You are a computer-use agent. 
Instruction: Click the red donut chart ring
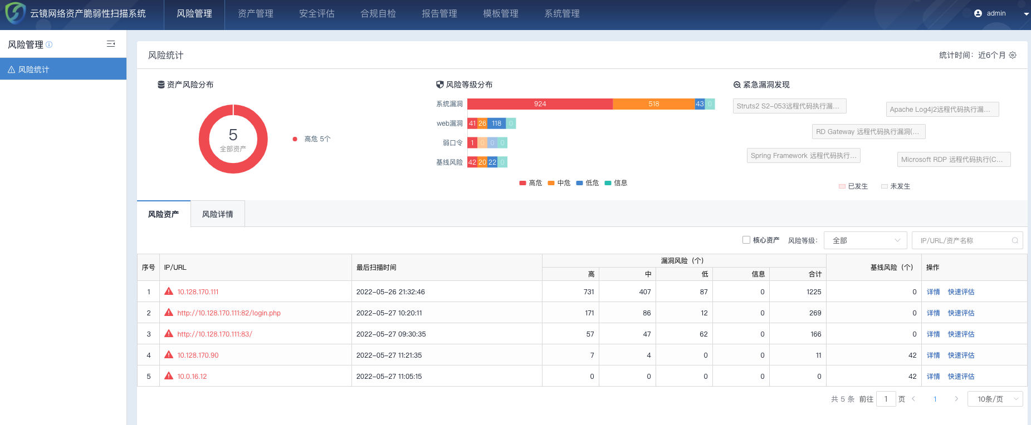[205, 139]
